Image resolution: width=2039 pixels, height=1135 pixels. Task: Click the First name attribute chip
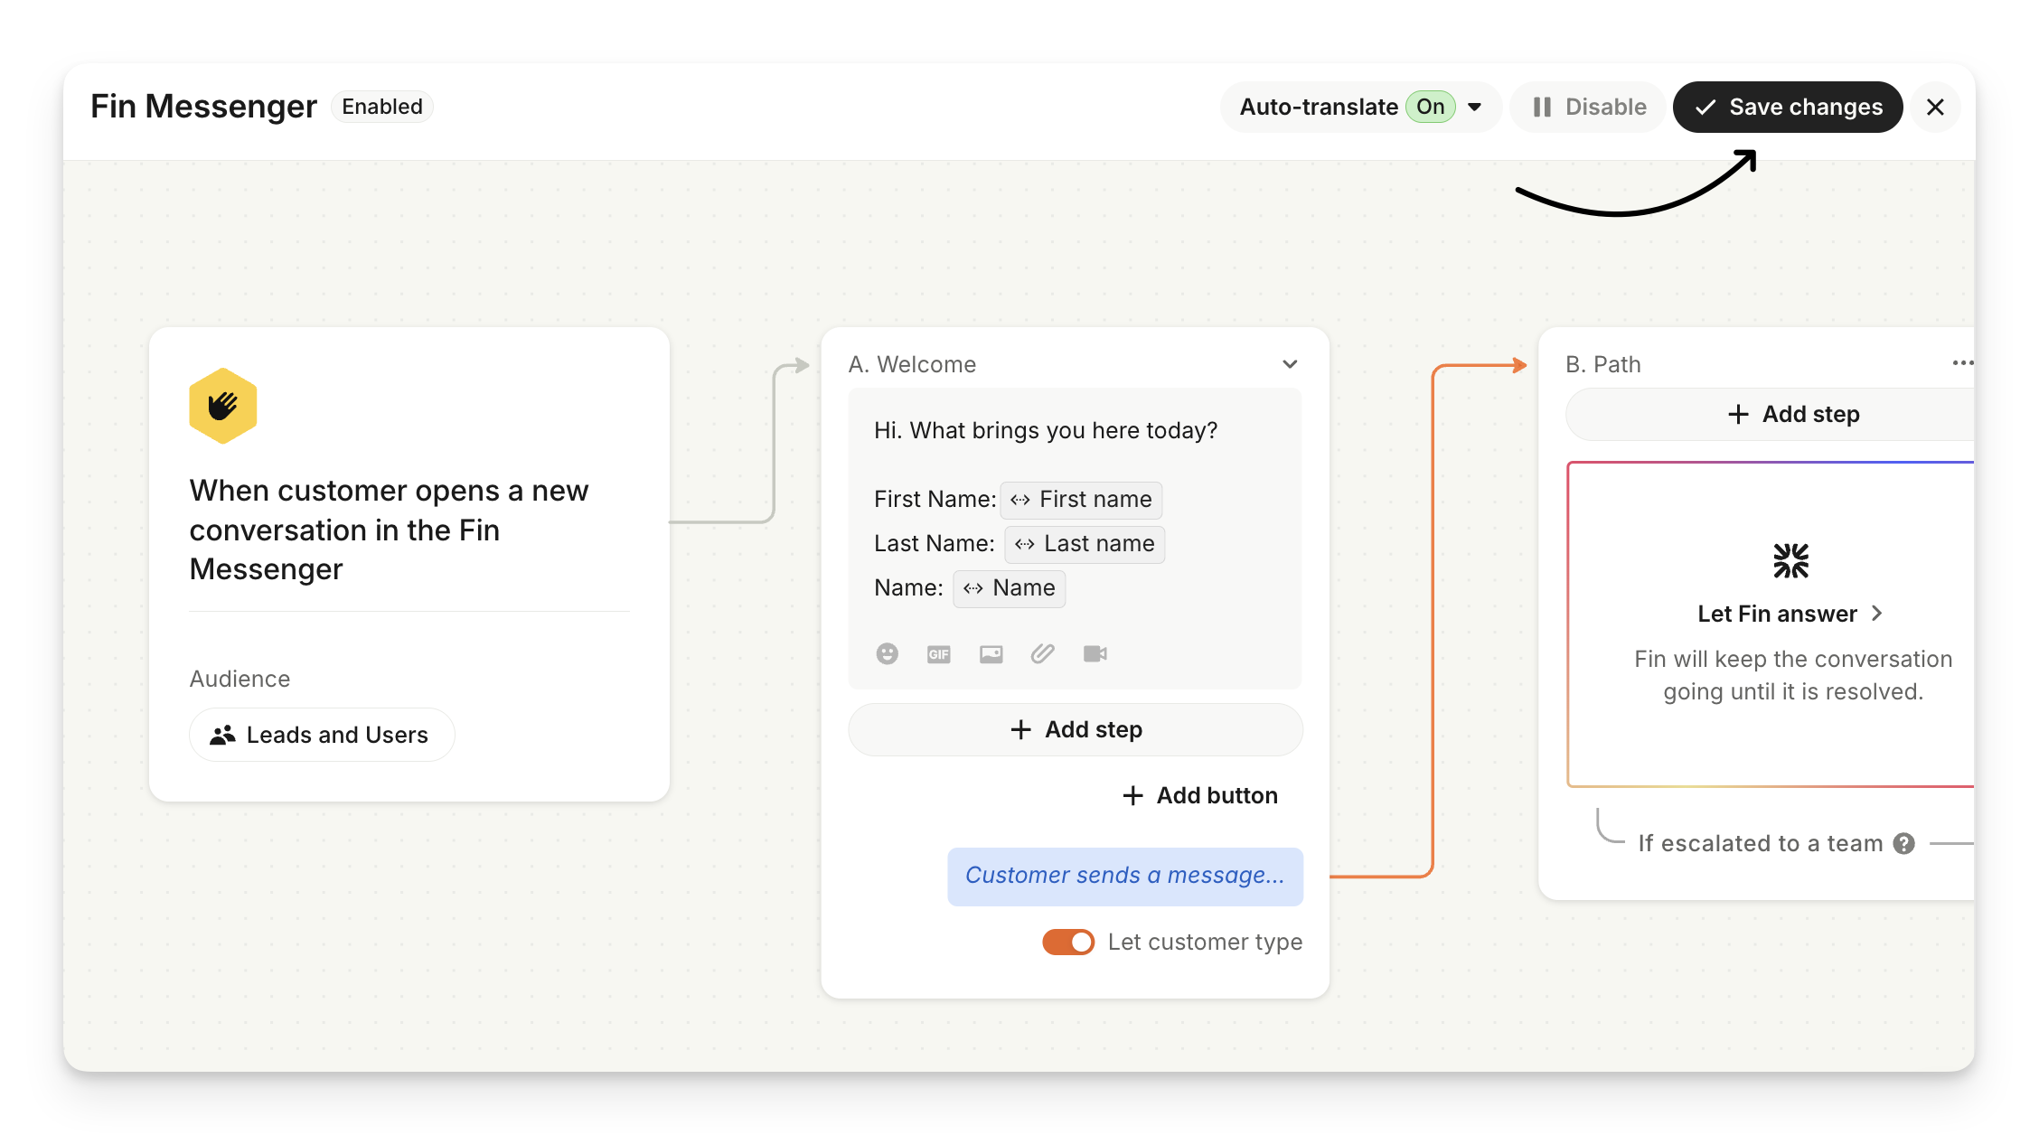pyautogui.click(x=1081, y=500)
